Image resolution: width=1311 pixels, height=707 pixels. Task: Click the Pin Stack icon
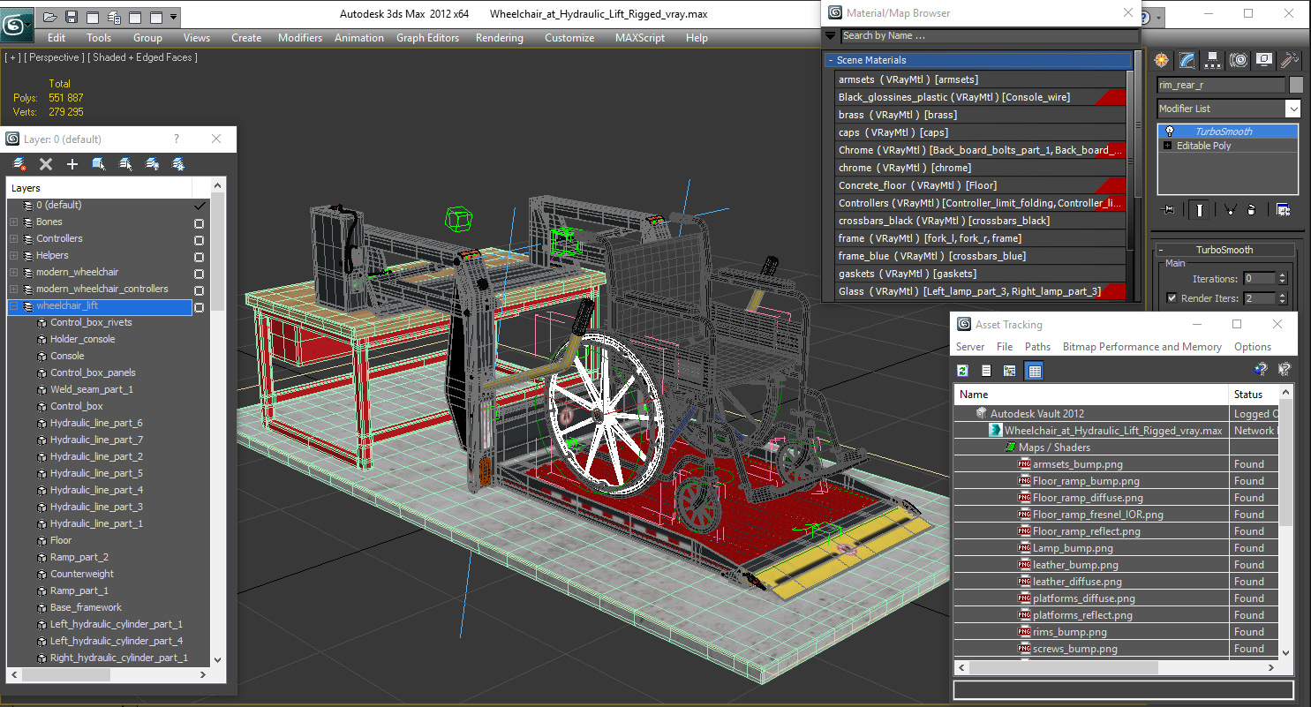pyautogui.click(x=1169, y=210)
